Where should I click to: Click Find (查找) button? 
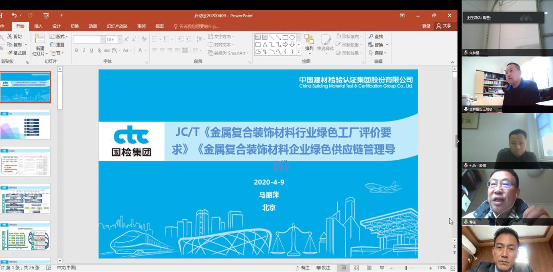point(376,37)
